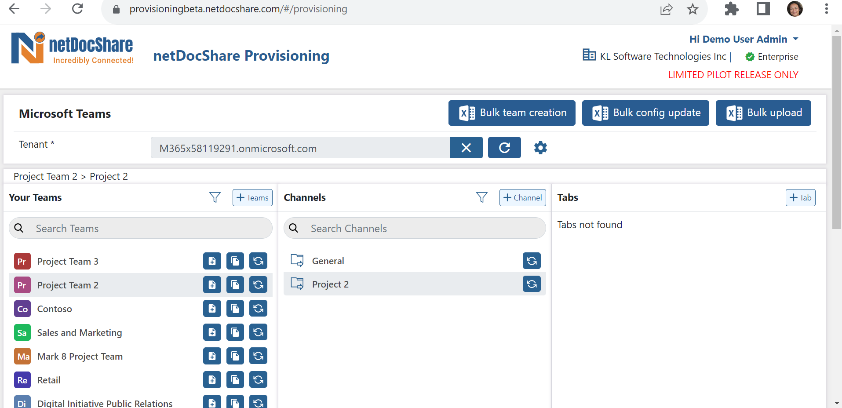Click the Enterprise plan badge
This screenshot has width=842, height=408.
click(x=772, y=57)
